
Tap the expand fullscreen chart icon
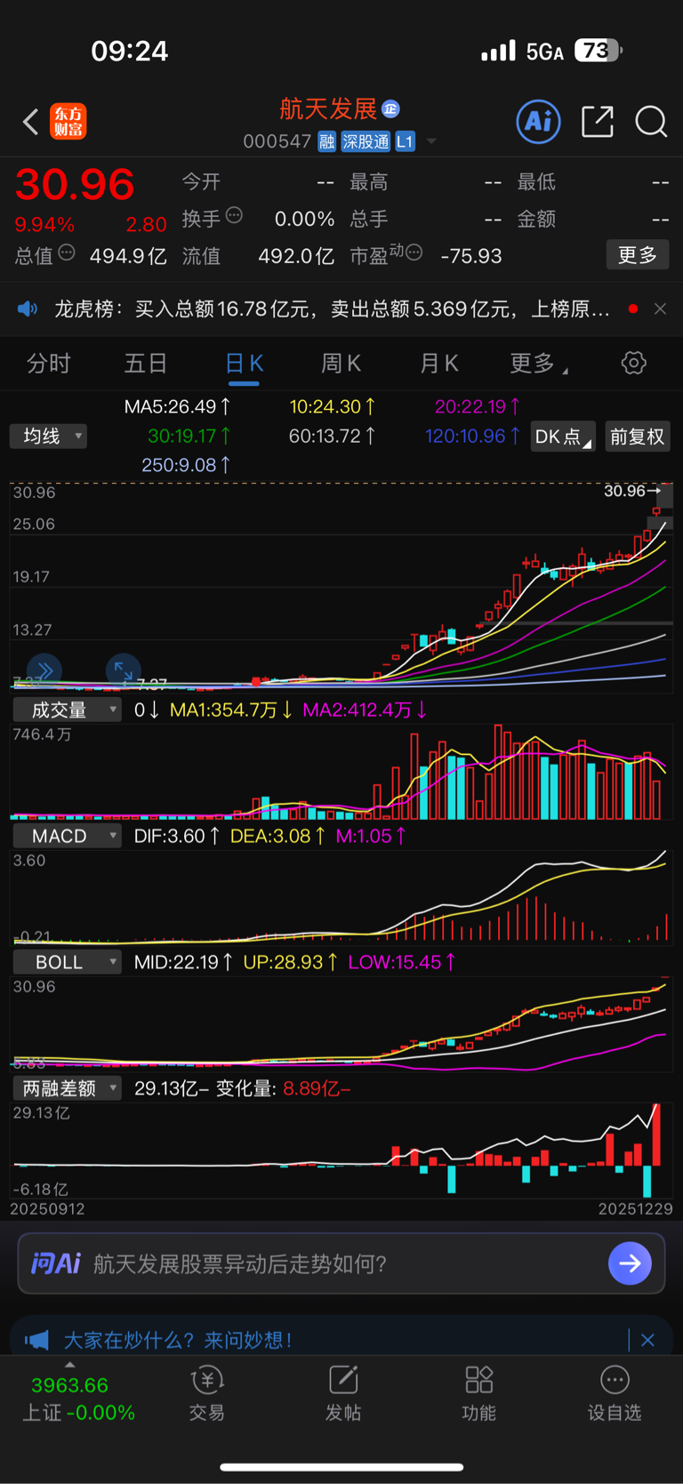[x=123, y=670]
